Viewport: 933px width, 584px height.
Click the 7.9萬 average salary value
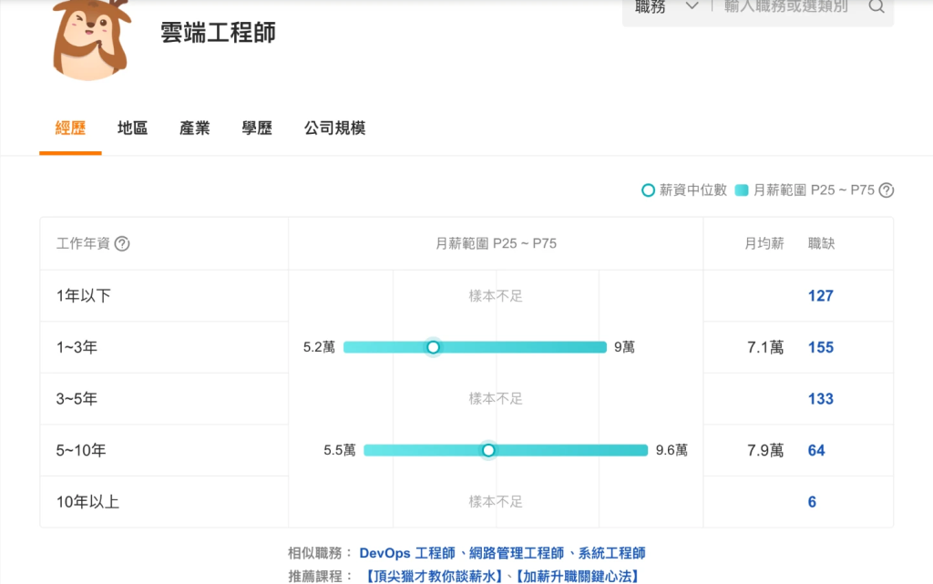pos(765,450)
